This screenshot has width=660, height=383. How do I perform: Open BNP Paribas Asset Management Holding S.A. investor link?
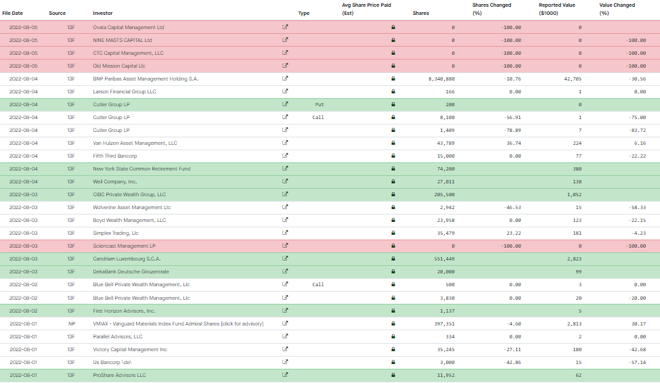[146, 78]
